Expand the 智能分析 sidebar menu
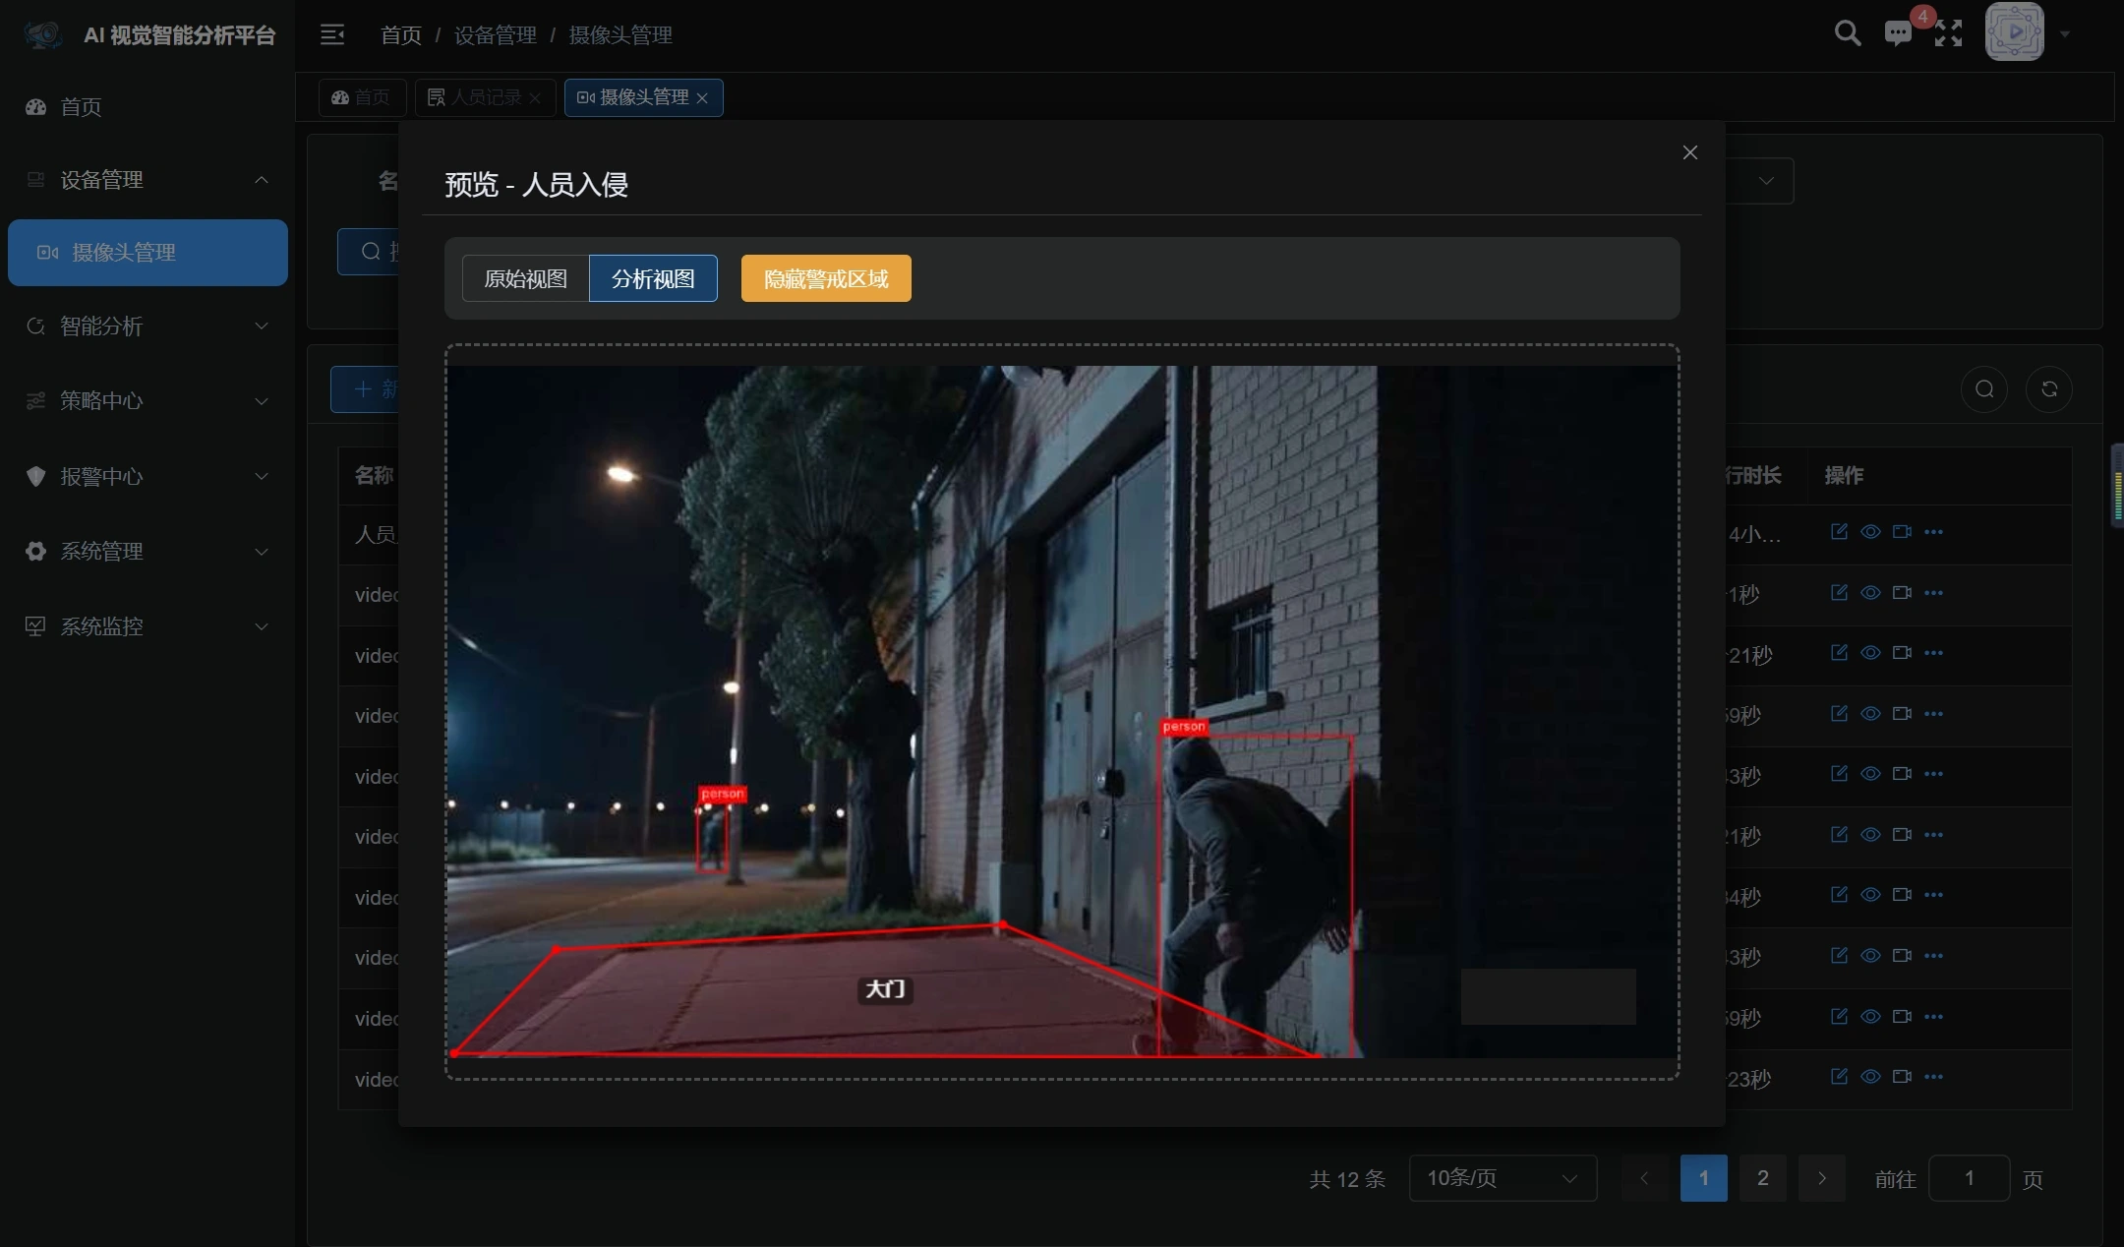 tap(147, 326)
